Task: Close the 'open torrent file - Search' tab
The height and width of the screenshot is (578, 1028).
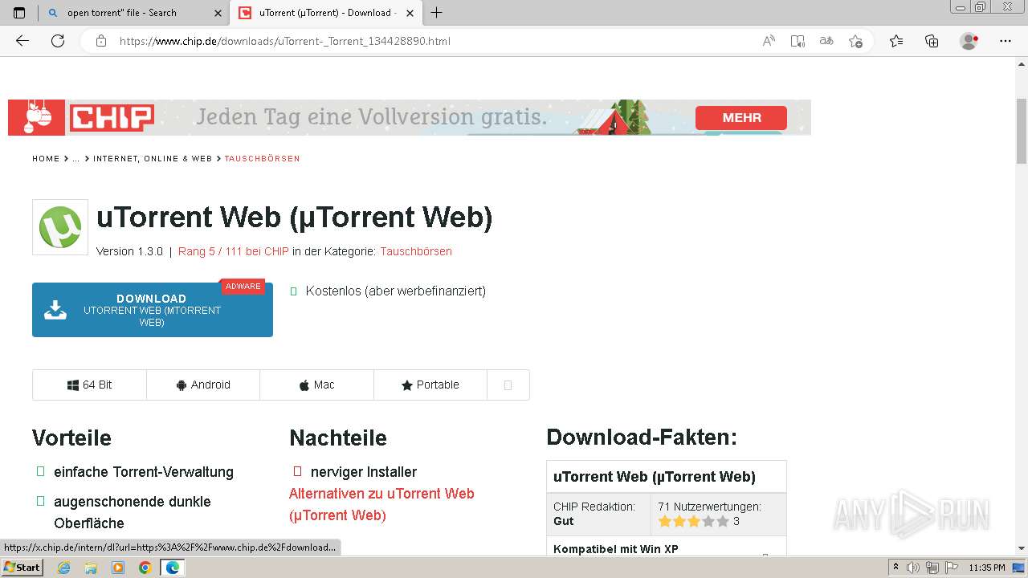Action: click(218, 13)
